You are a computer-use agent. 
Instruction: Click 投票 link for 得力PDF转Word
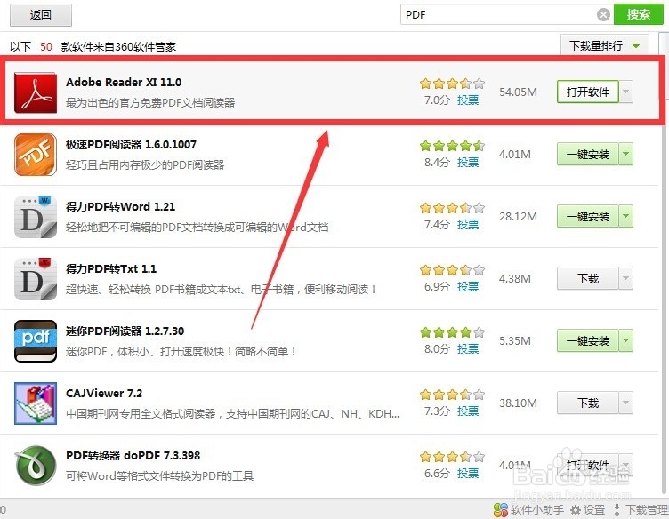[x=468, y=225]
